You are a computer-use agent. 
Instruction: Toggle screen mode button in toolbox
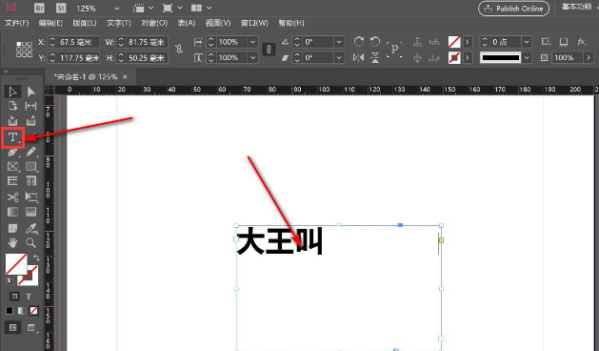point(31,328)
